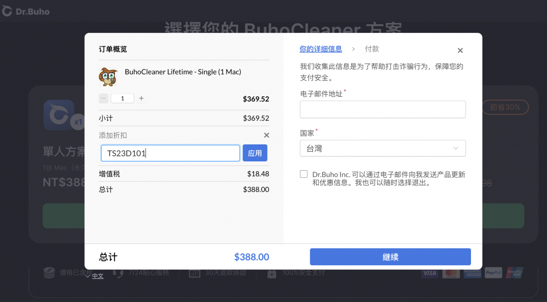Click the Dr.Buho logo
This screenshot has height=302, width=547.
[x=26, y=11]
